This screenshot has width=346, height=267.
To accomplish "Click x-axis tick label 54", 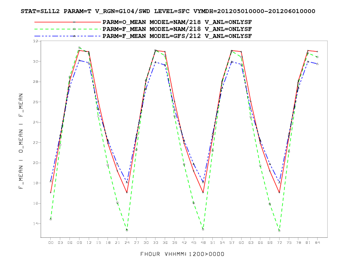I will (222, 243).
